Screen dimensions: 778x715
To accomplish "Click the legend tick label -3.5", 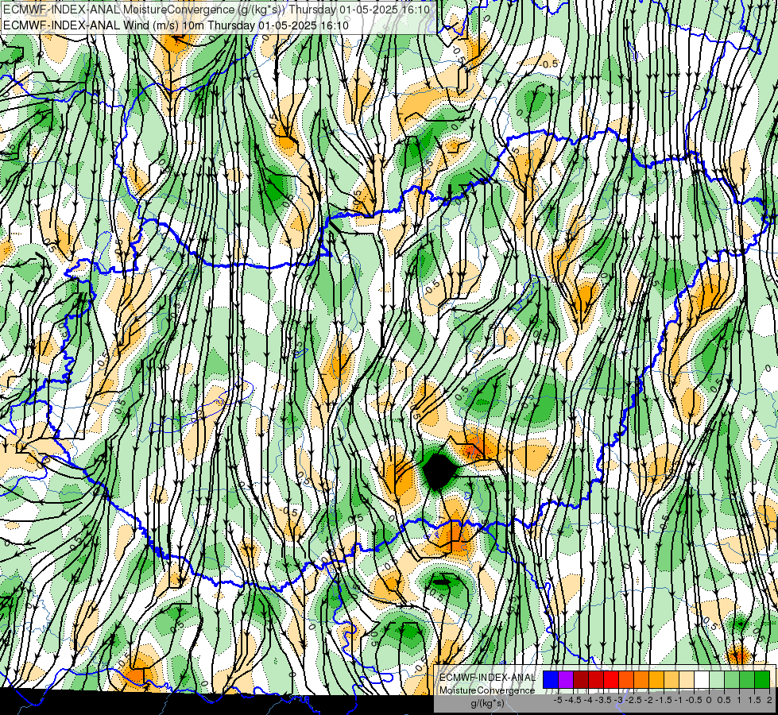I will coord(603,700).
